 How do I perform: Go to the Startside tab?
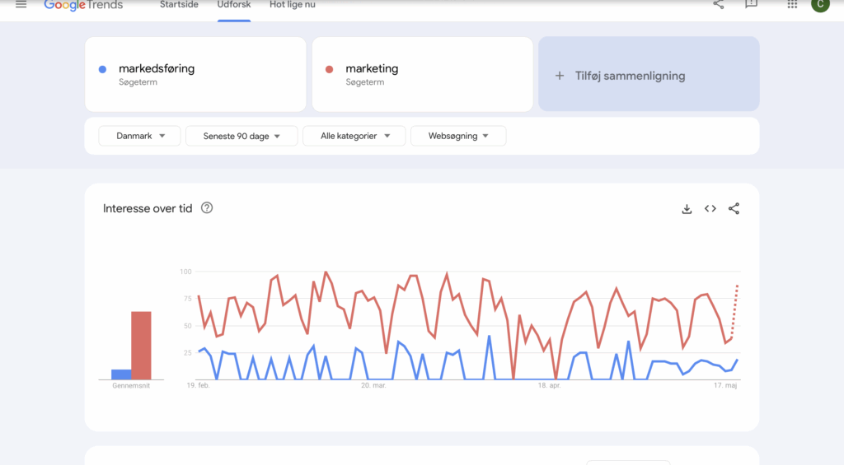click(179, 5)
